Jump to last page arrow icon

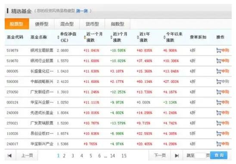pyautogui.click(x=177, y=155)
